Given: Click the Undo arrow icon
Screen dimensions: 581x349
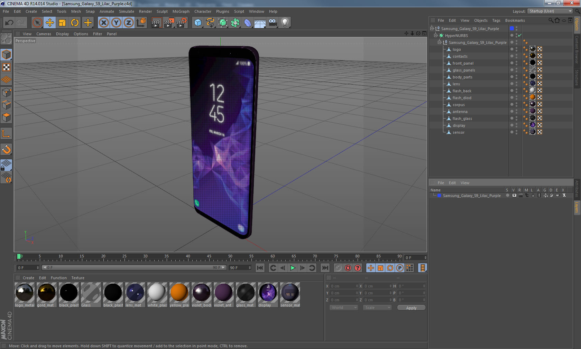Looking at the screenshot, I should tap(9, 23).
